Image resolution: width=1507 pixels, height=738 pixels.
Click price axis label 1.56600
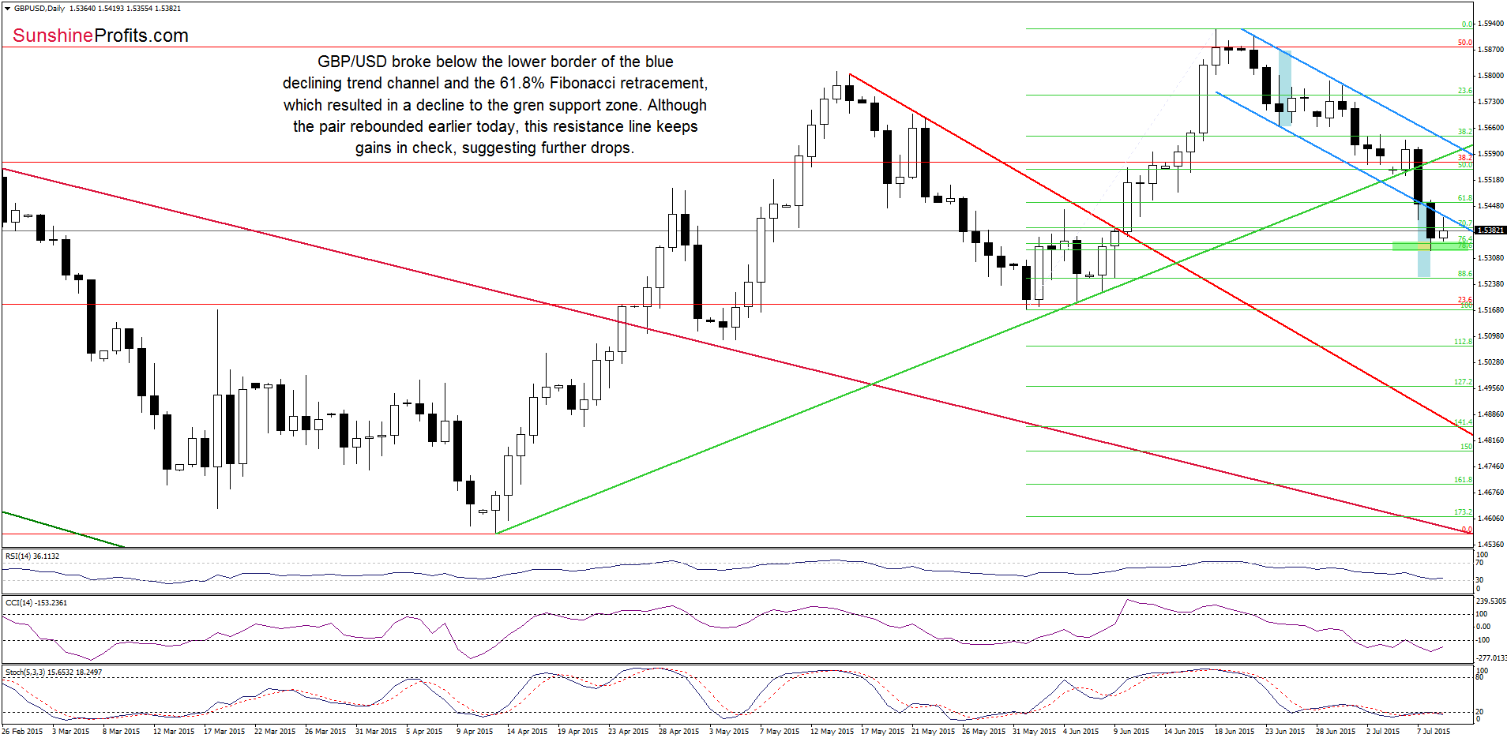point(1490,128)
